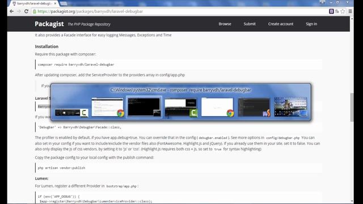This screenshot has width=363, height=204.
Task: Switch to the blank white Chrome thumbnail
Action: coord(217,107)
